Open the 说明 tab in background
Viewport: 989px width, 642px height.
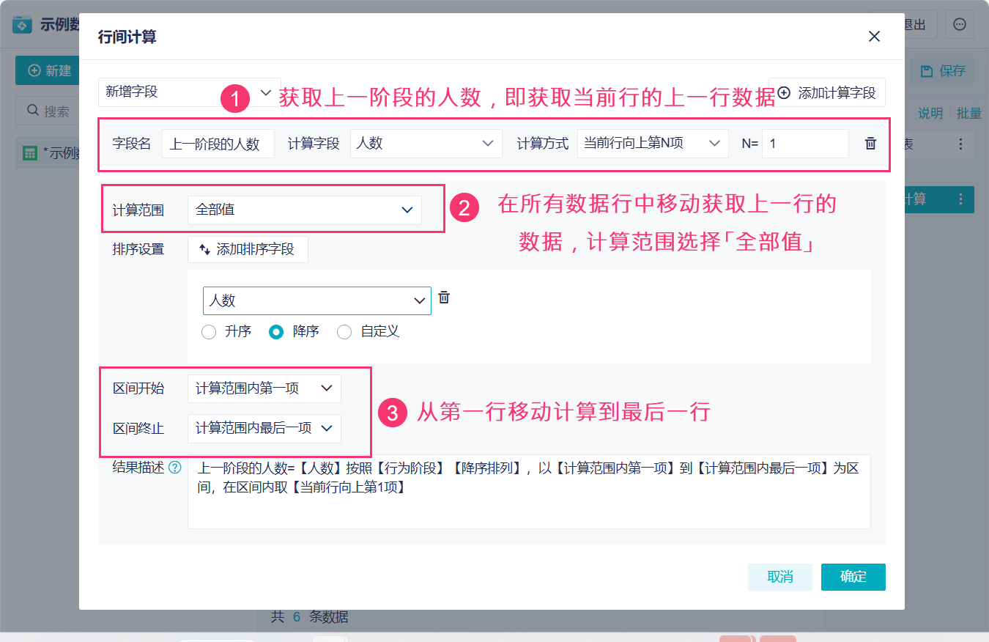coord(930,114)
